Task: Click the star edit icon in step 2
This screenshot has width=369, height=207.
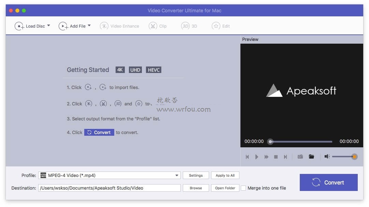Action: coord(139,104)
